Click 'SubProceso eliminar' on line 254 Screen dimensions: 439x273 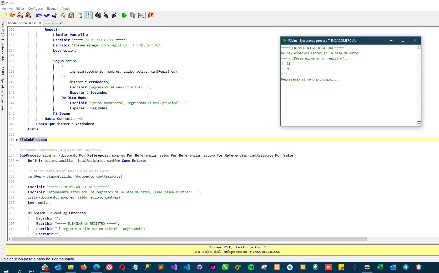(38, 155)
